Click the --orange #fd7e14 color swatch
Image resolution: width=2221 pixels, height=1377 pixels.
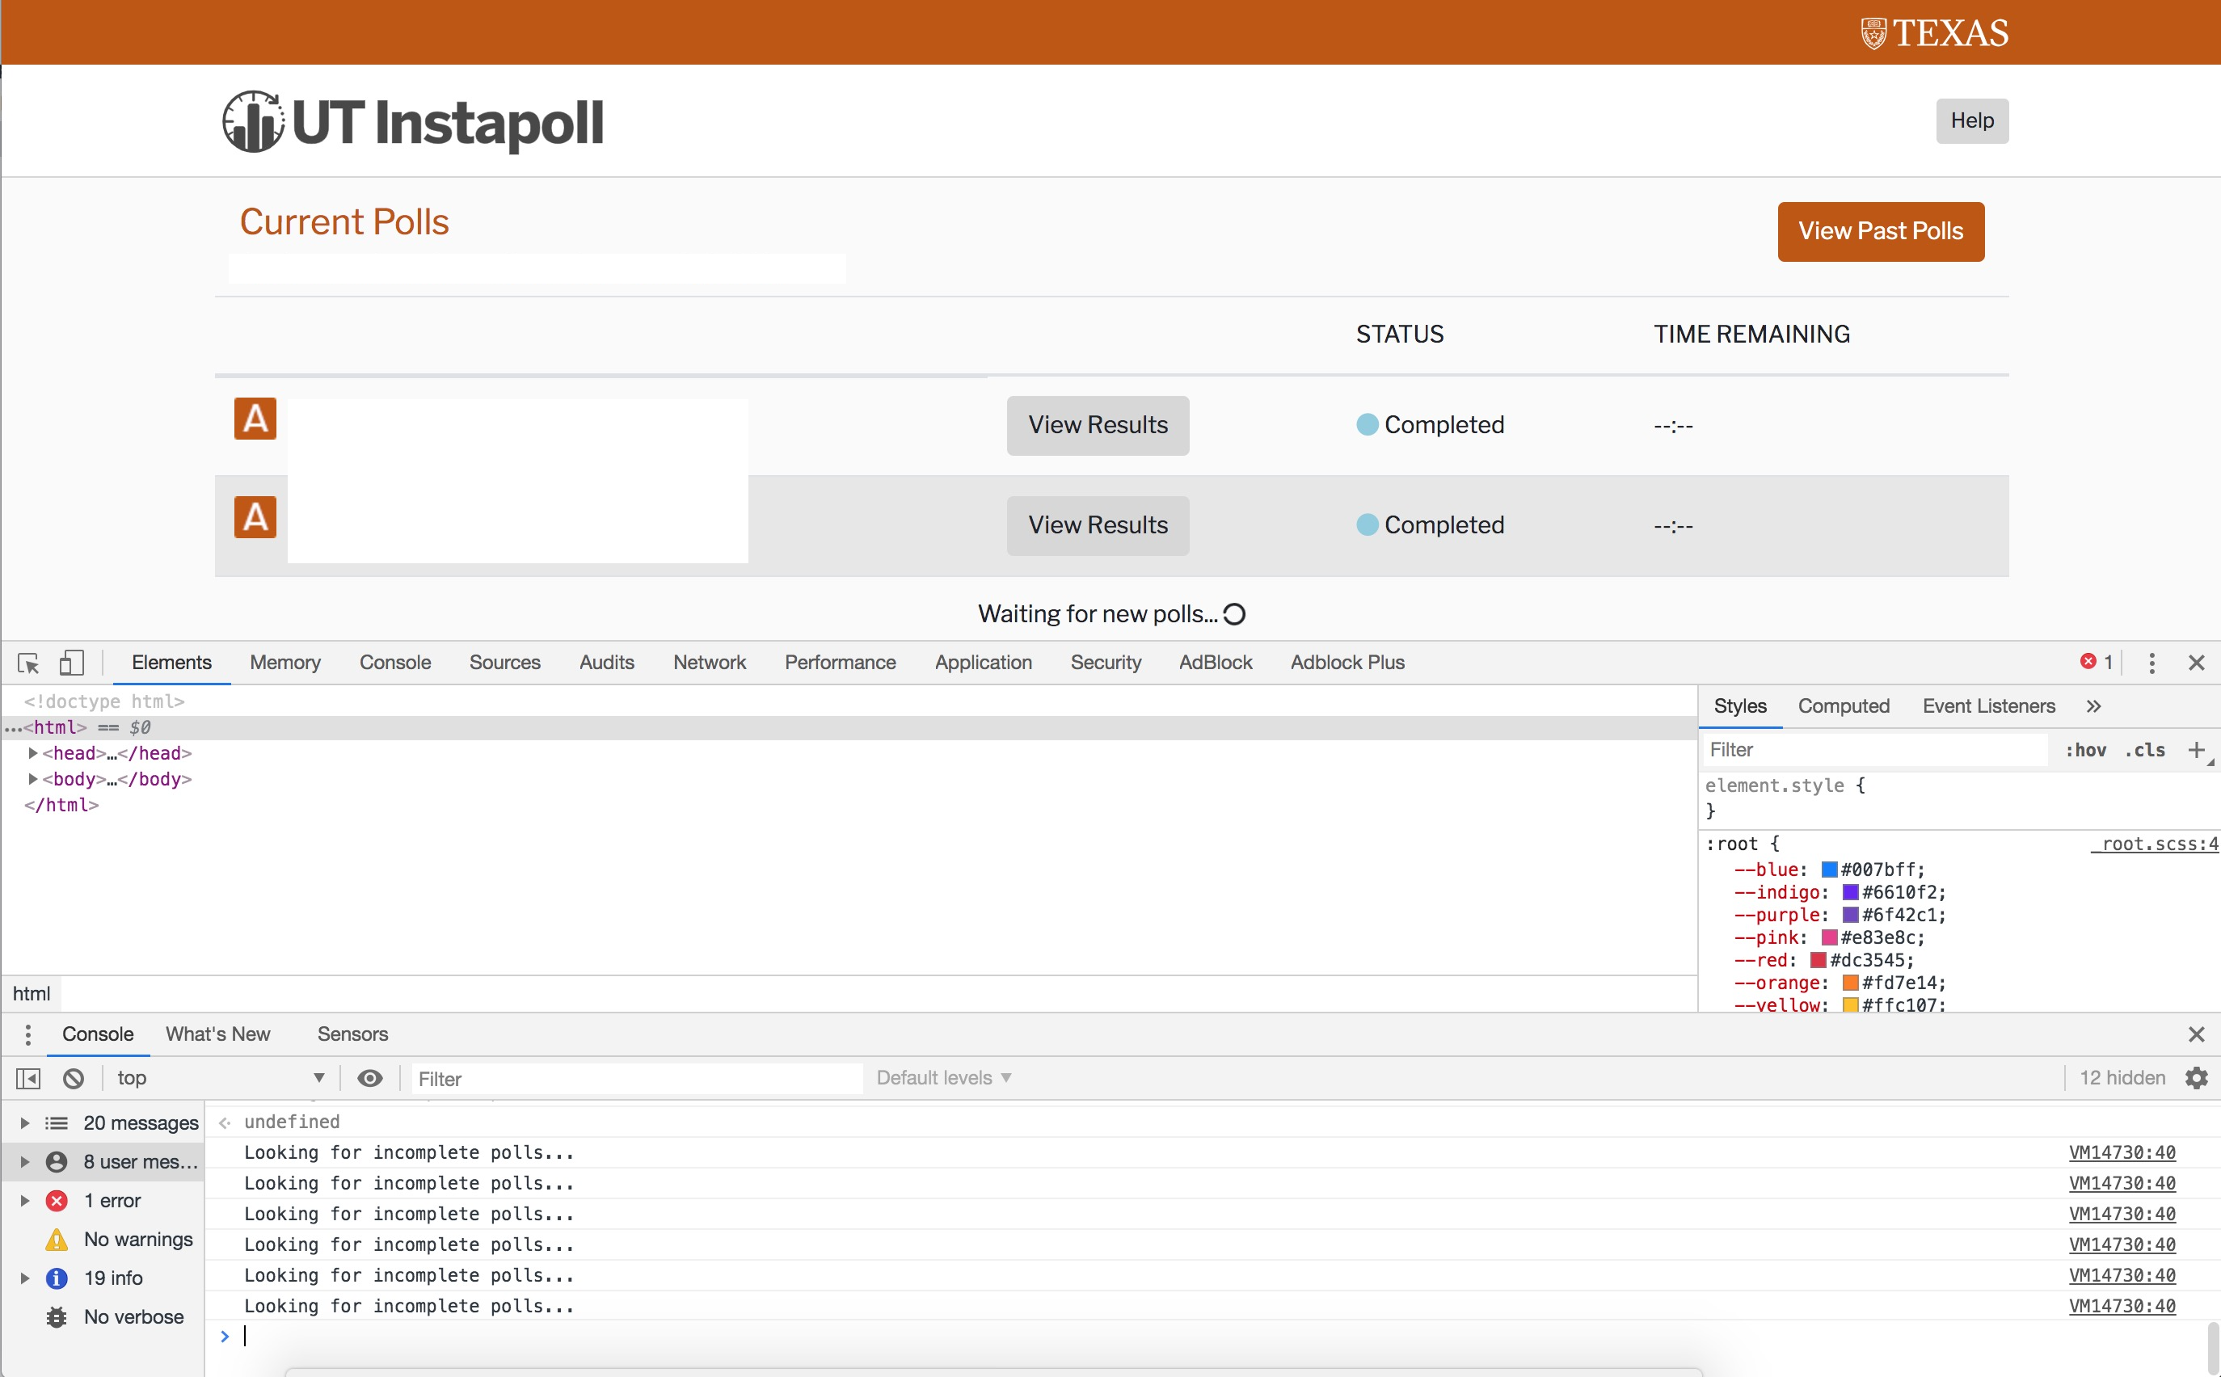[x=1849, y=983]
